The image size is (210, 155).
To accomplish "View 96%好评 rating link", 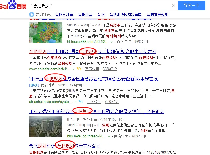I will [141, 42].
